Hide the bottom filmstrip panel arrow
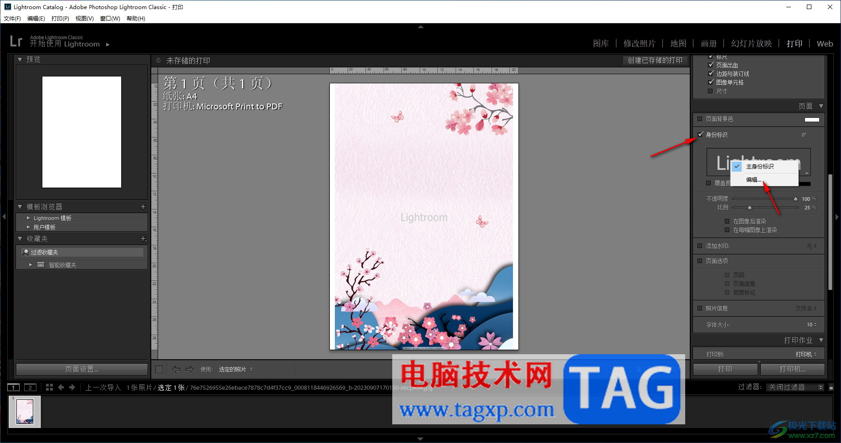 pyautogui.click(x=420, y=439)
